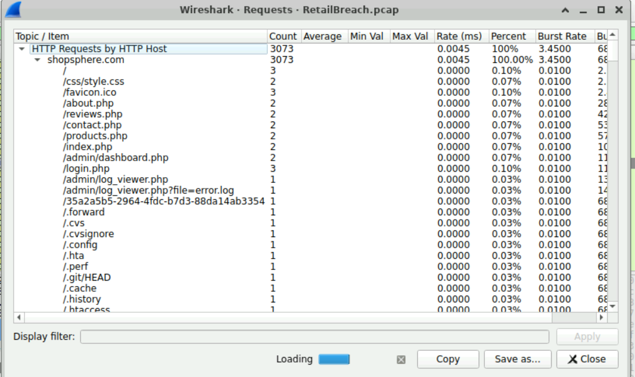
Task: Sort by Percent column header
Action: (512, 37)
